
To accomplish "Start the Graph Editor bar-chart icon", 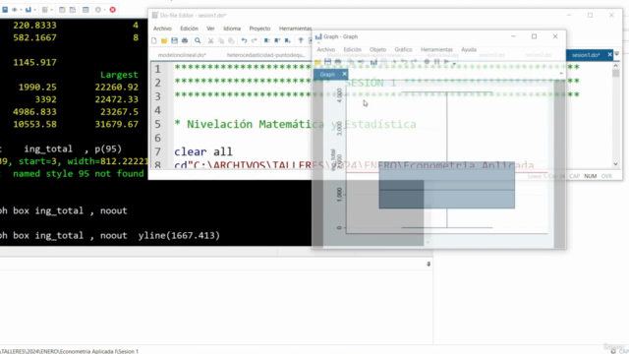I will (373, 62).
